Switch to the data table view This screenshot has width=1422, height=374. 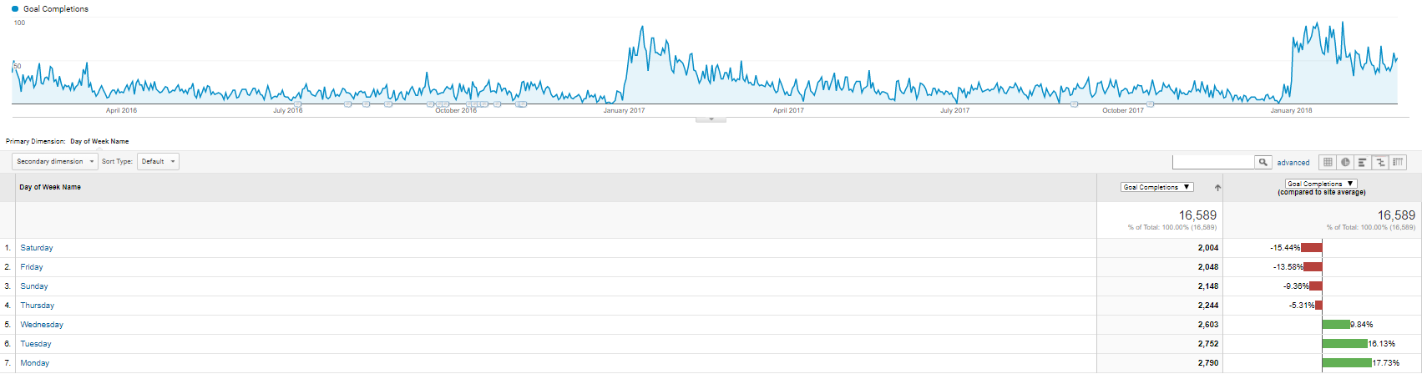tap(1328, 162)
